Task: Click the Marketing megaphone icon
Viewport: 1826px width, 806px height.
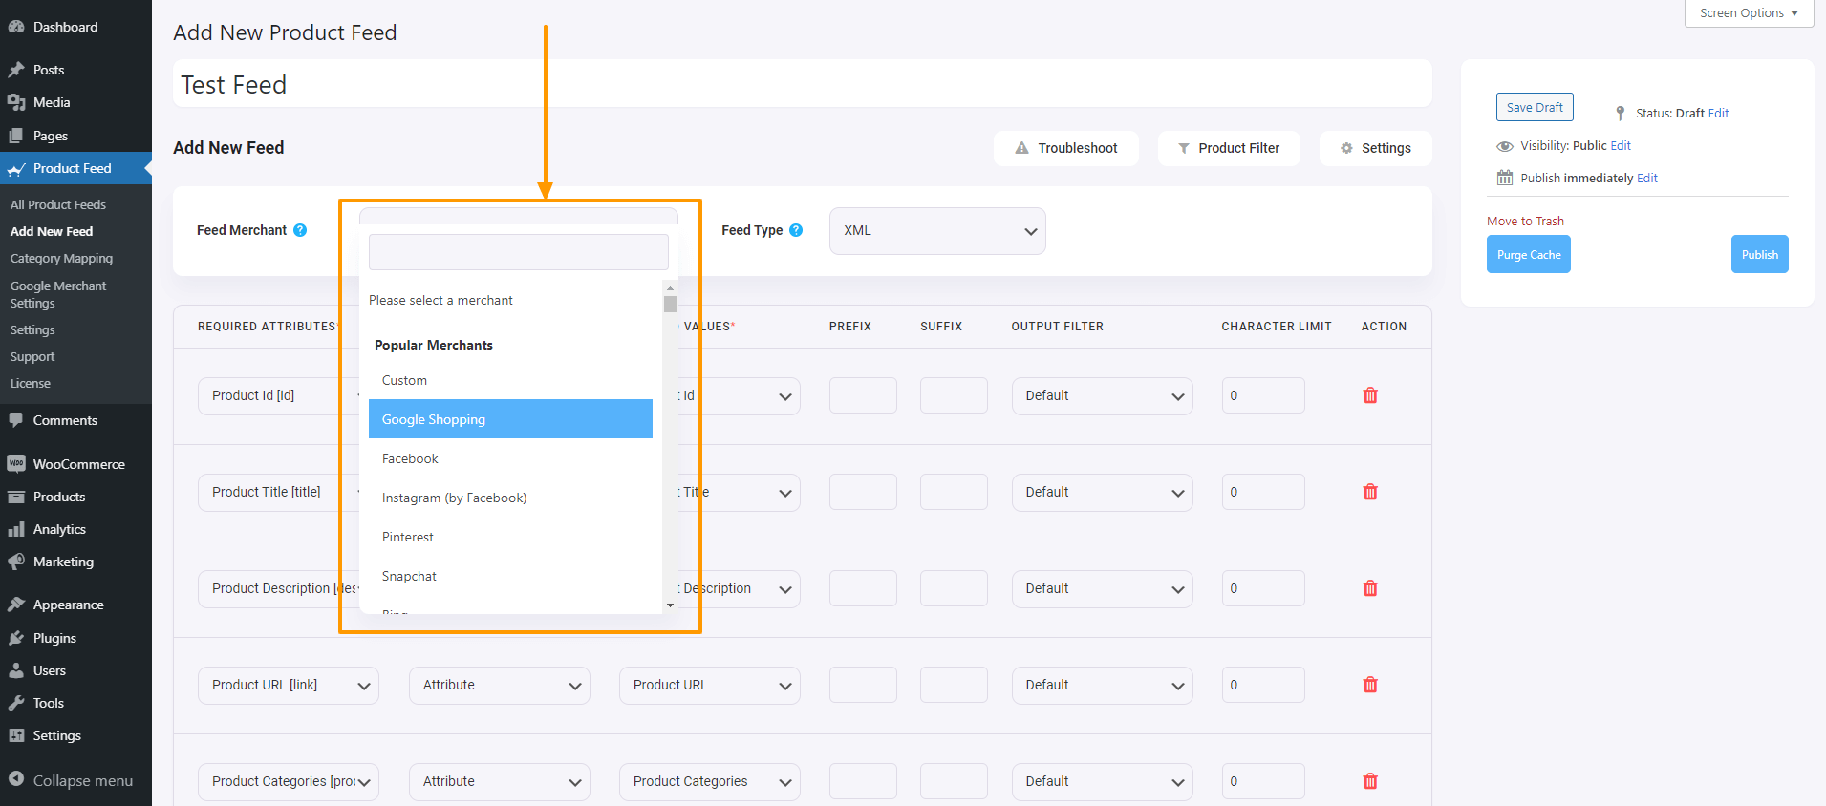Action: (x=16, y=562)
